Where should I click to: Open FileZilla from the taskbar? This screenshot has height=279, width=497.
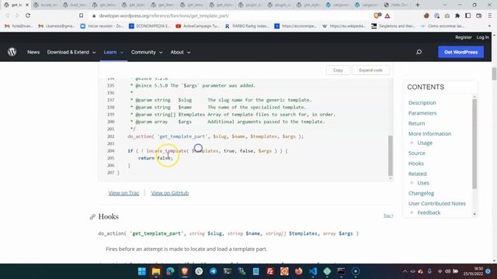click(270, 271)
